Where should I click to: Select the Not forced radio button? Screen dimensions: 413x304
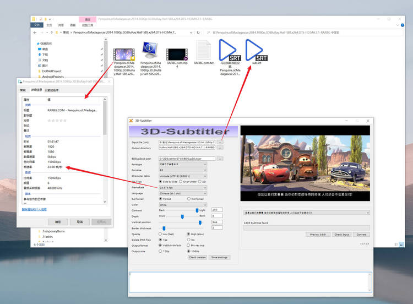[x=188, y=199]
